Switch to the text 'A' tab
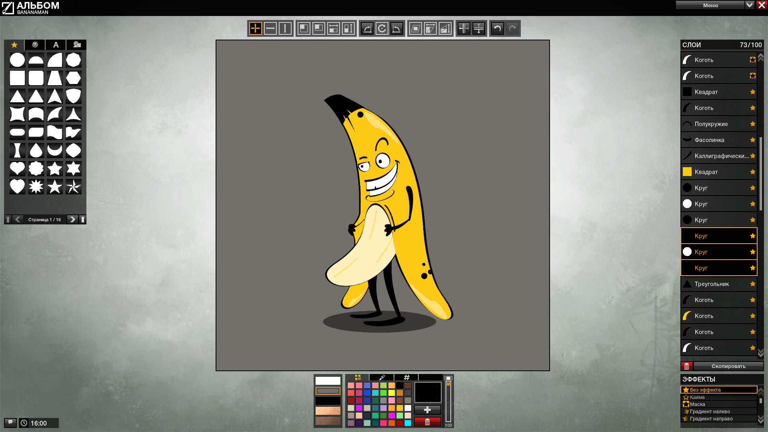This screenshot has height=432, width=768. [56, 45]
